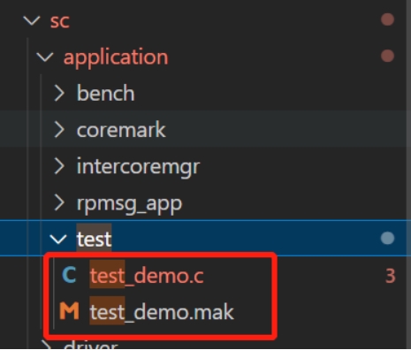Image resolution: width=411 pixels, height=350 pixels.
Task: Click the C file icon of test_demo.c
Action: (69, 275)
